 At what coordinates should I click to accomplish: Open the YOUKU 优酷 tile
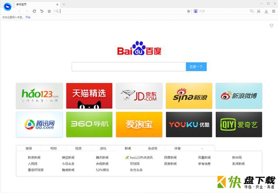(x=189, y=124)
